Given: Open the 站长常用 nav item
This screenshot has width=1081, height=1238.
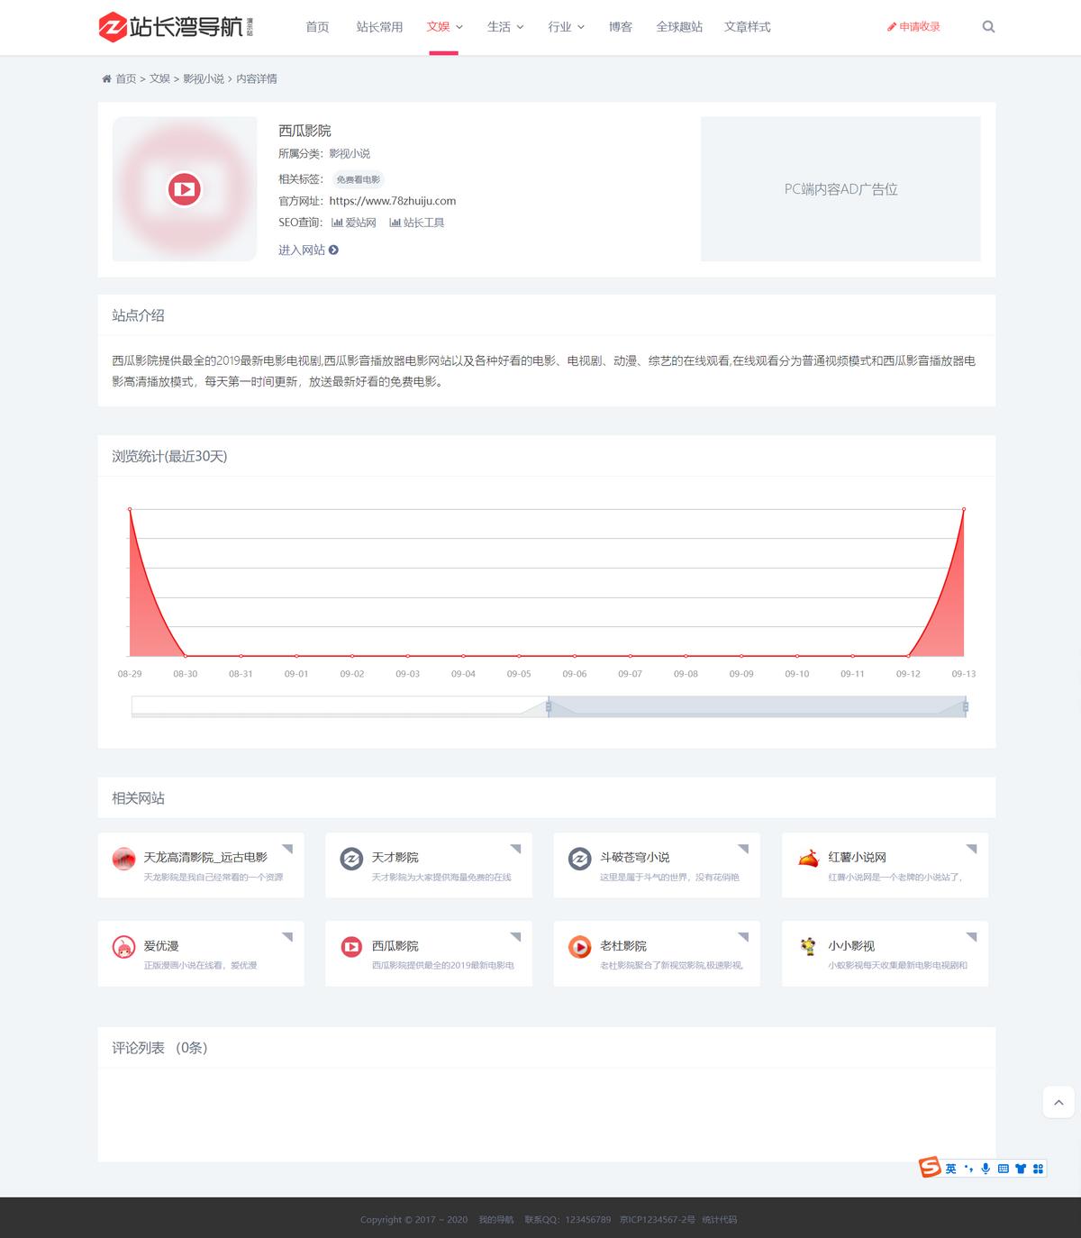Looking at the screenshot, I should tap(379, 27).
